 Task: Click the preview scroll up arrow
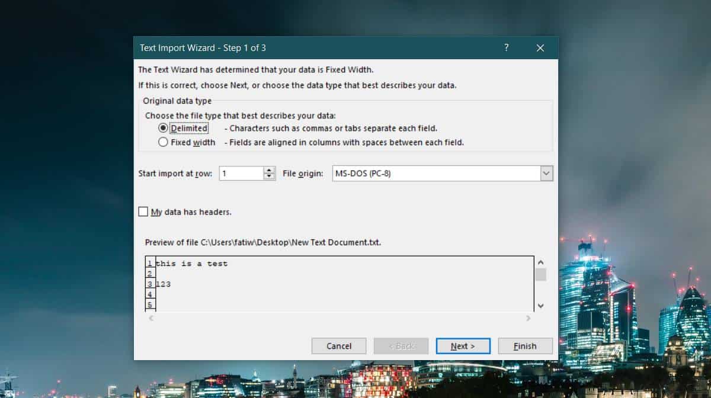[x=540, y=262]
